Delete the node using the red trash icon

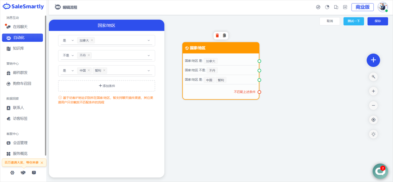217,35
